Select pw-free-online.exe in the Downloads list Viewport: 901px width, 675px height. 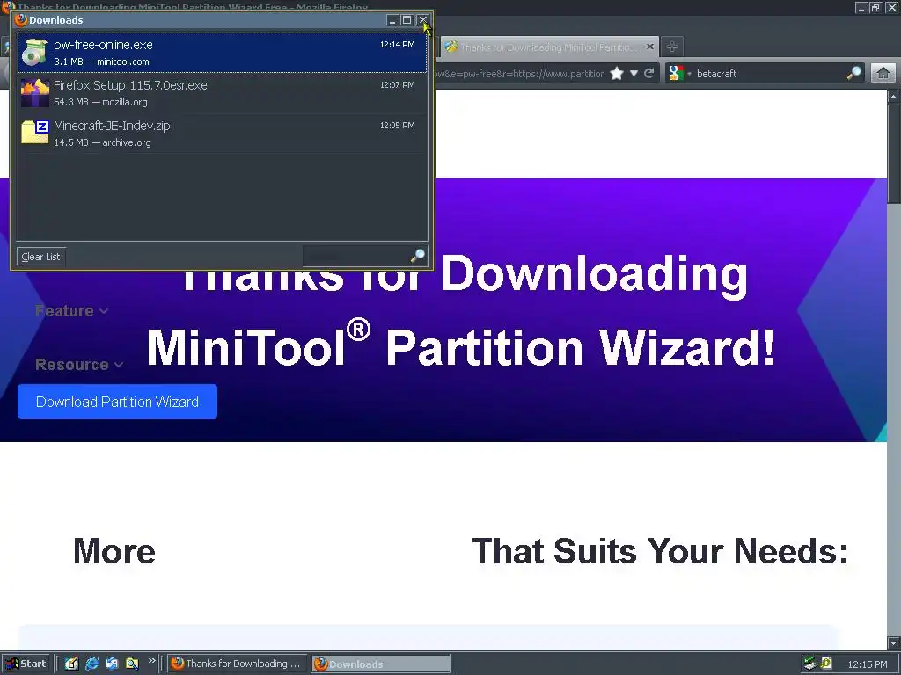tap(222, 53)
